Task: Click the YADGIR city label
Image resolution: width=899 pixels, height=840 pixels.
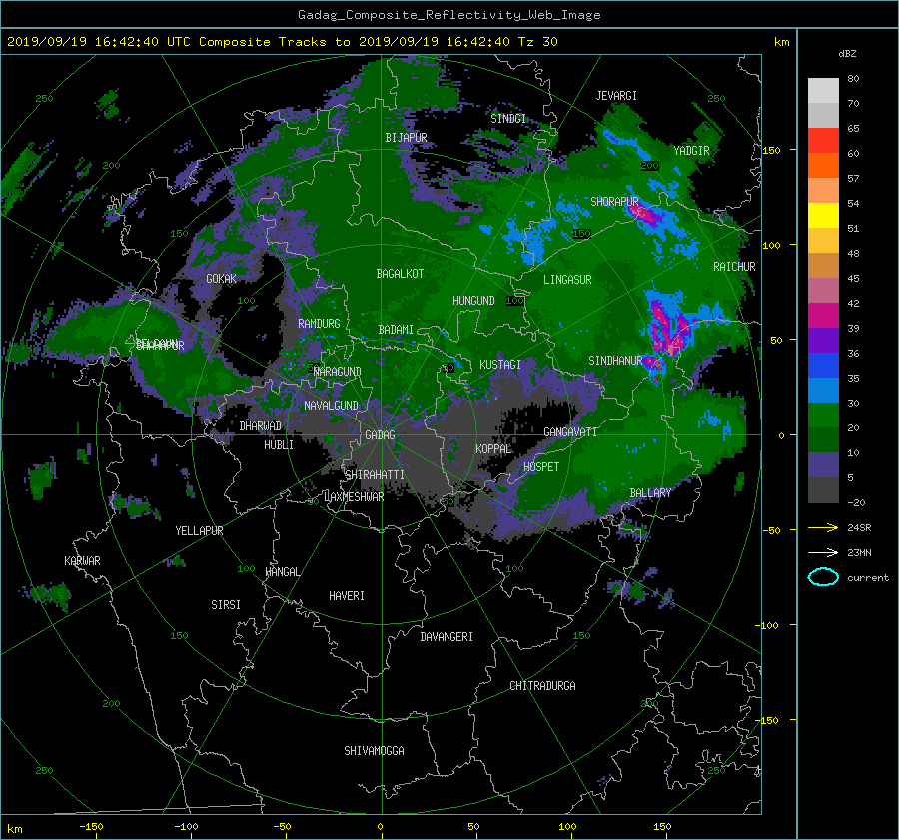Action: [x=691, y=151]
